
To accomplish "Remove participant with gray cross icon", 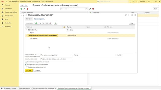I will 50,23.
